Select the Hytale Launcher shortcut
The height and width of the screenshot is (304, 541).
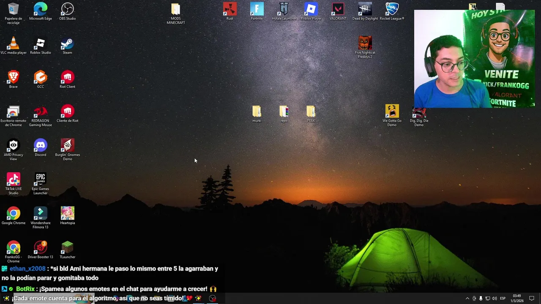[284, 11]
